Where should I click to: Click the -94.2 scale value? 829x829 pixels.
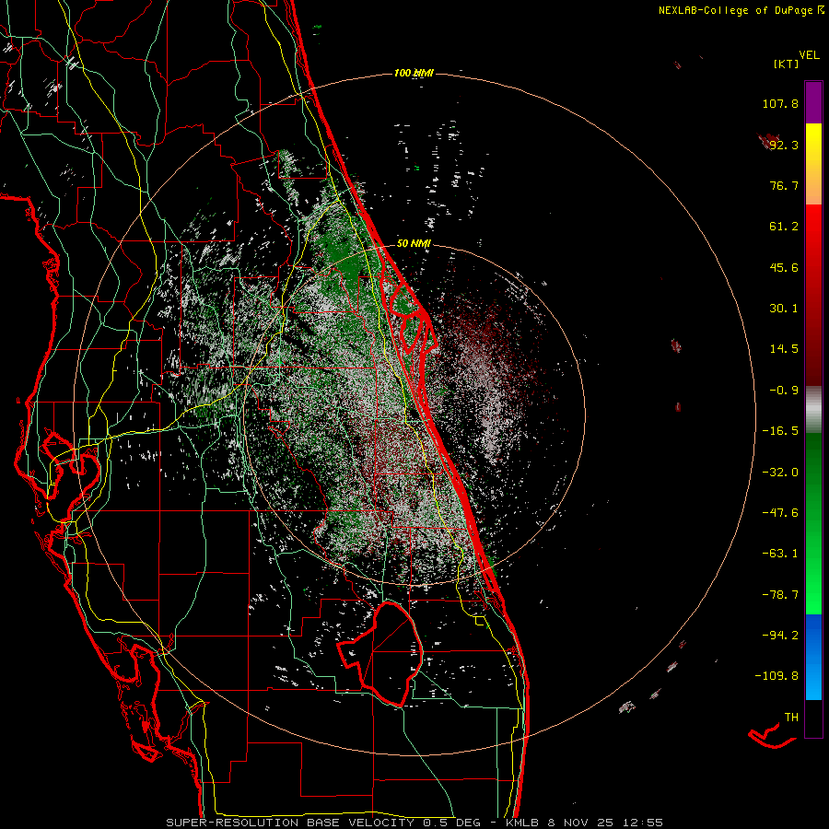click(x=780, y=636)
